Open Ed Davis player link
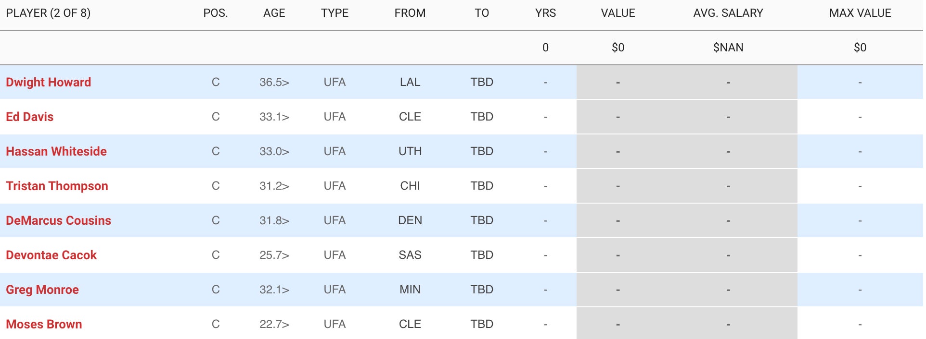This screenshot has width=926, height=339. click(x=29, y=117)
